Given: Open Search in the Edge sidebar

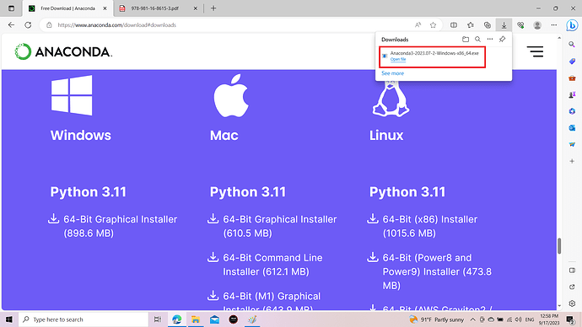Looking at the screenshot, I should (x=572, y=45).
